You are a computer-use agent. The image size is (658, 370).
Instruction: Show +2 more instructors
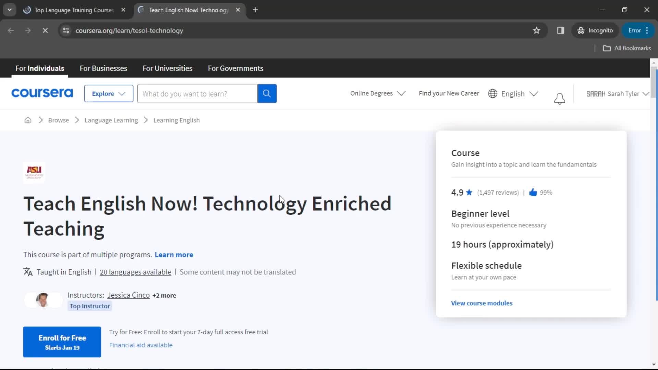tap(164, 295)
